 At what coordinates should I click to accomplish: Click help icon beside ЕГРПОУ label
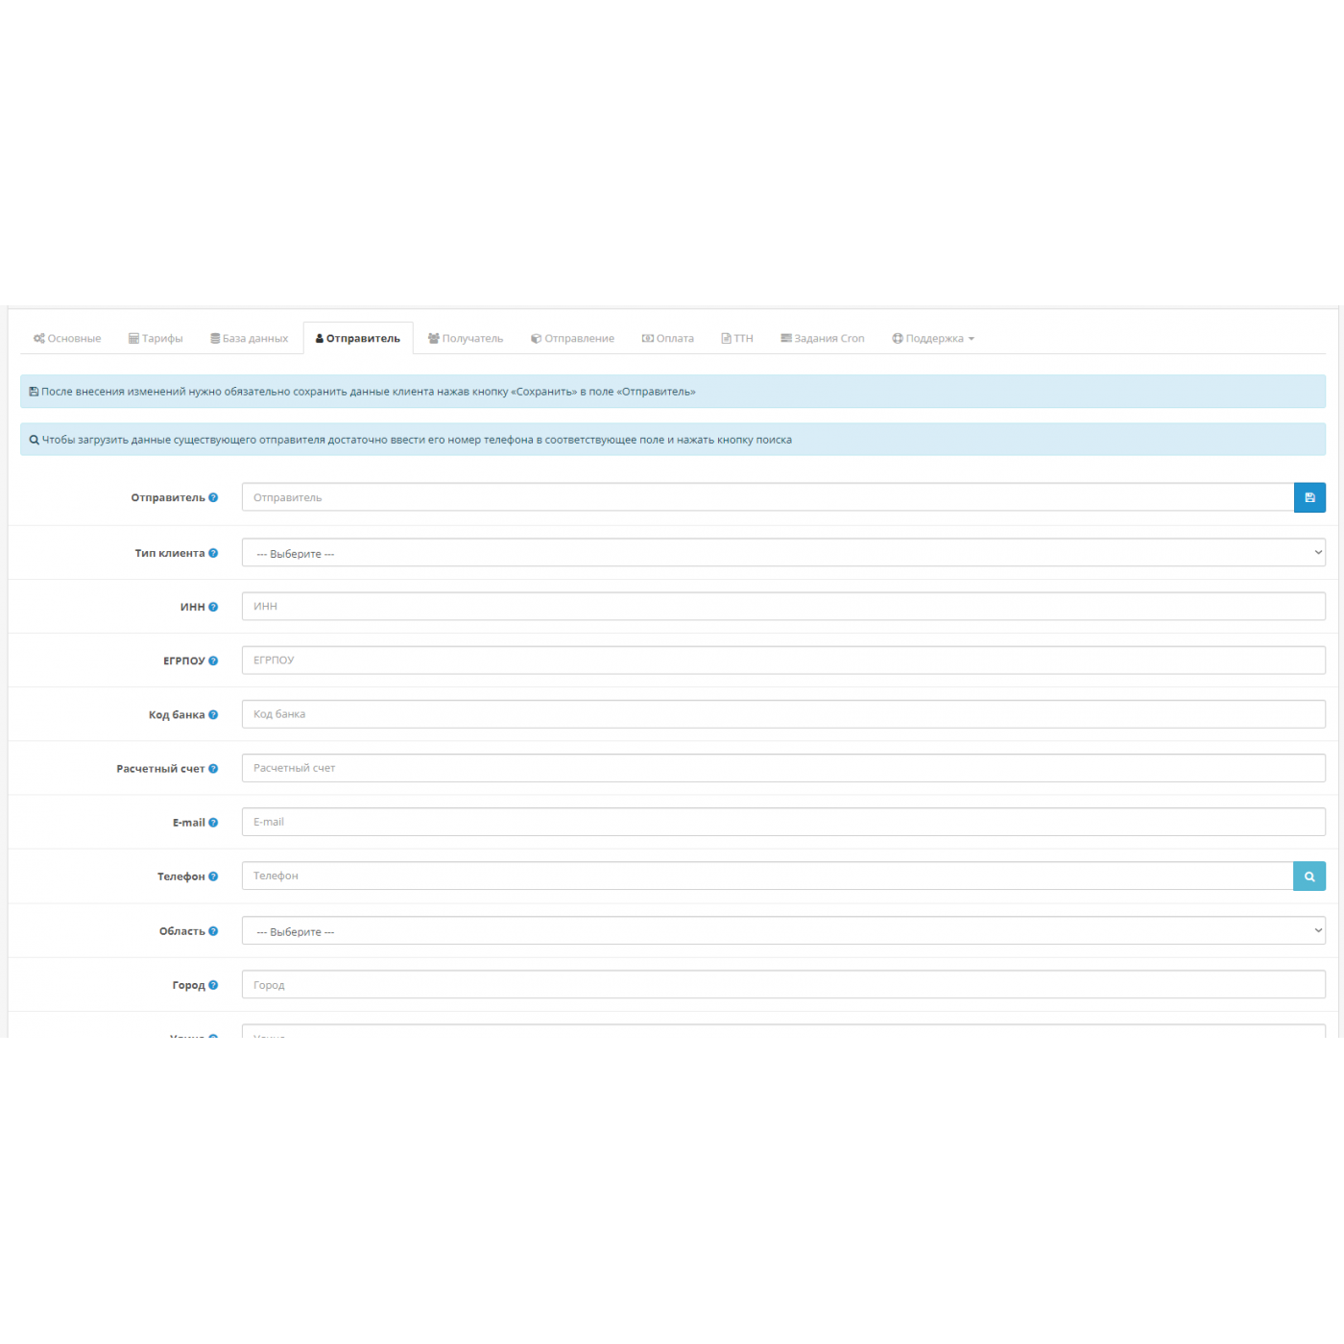213,660
